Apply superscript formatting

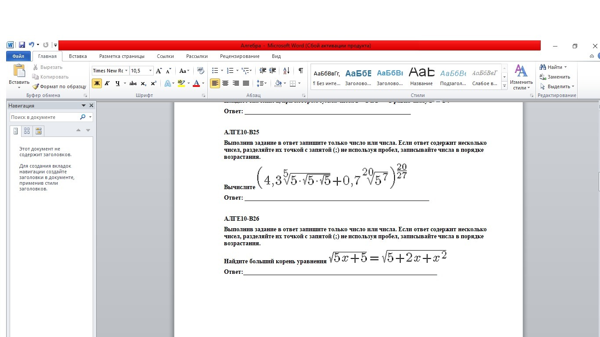(153, 83)
